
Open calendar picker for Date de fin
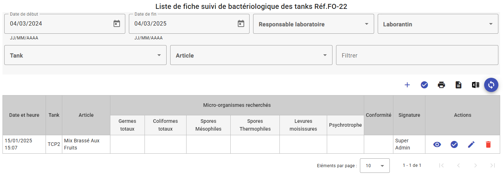tap(241, 24)
